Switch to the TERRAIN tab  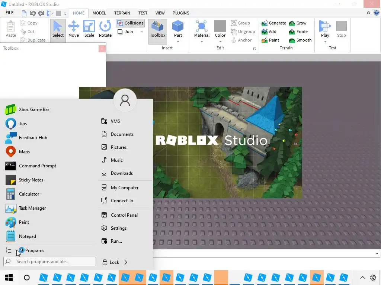[122, 13]
